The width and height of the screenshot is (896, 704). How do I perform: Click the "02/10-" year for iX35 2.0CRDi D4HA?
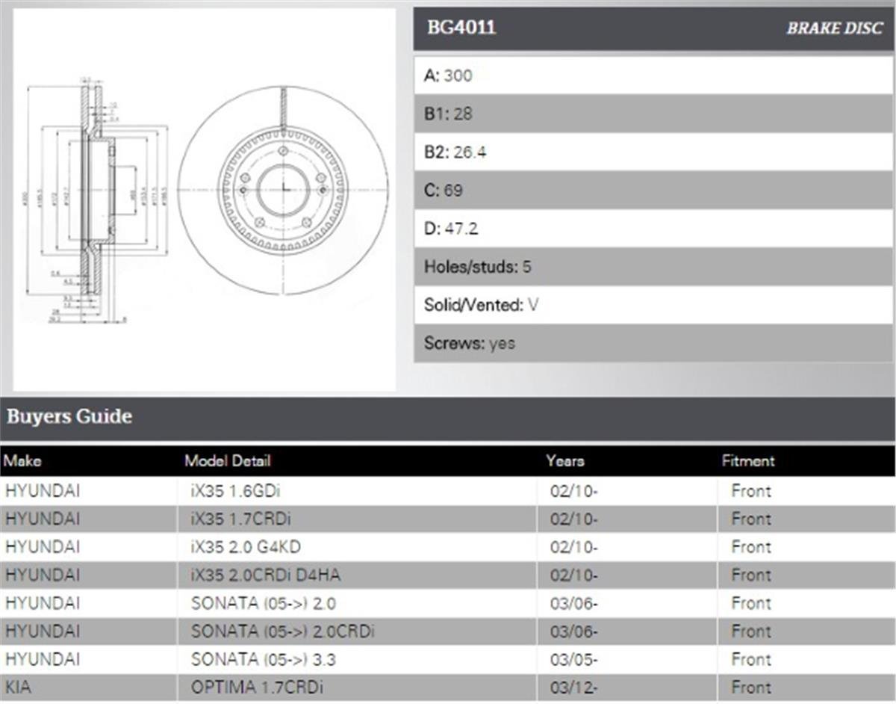pyautogui.click(x=573, y=575)
